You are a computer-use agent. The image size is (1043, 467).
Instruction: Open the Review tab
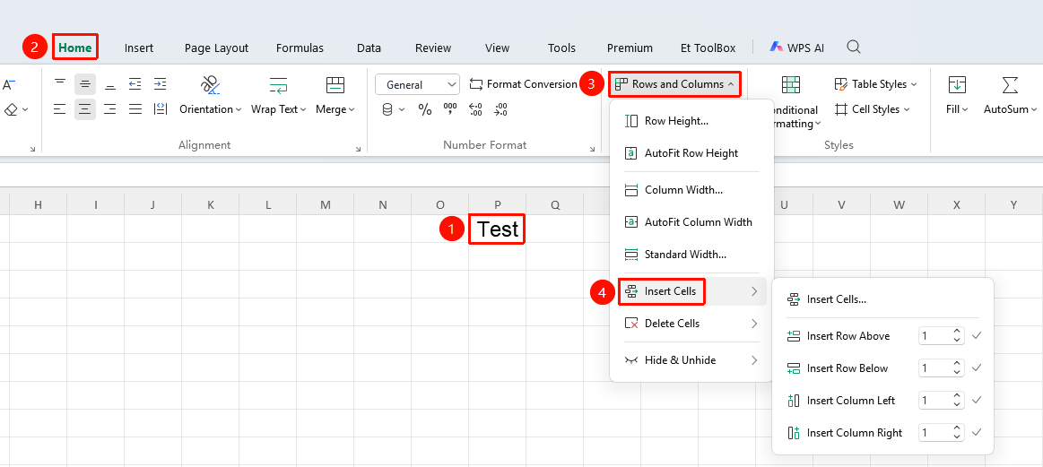[x=433, y=48]
